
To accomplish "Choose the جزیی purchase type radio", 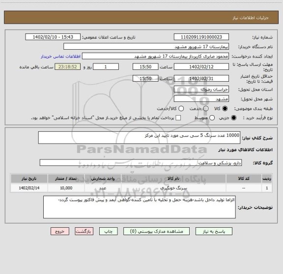I will click(x=233, y=118).
